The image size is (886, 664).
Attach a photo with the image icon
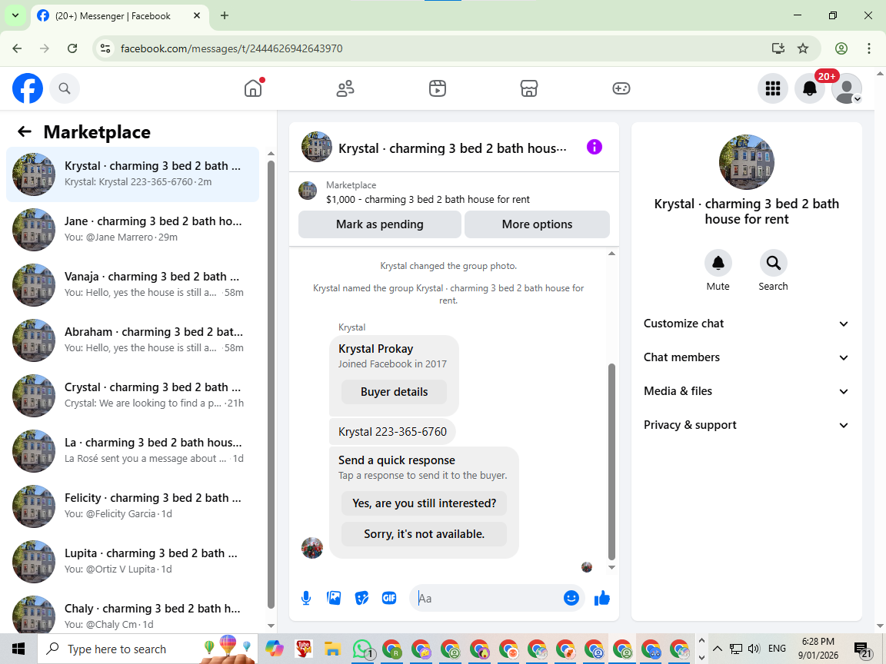[x=334, y=598]
